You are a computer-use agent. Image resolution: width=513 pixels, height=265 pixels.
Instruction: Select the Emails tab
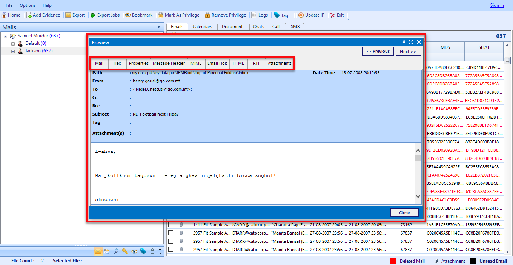coord(177,27)
